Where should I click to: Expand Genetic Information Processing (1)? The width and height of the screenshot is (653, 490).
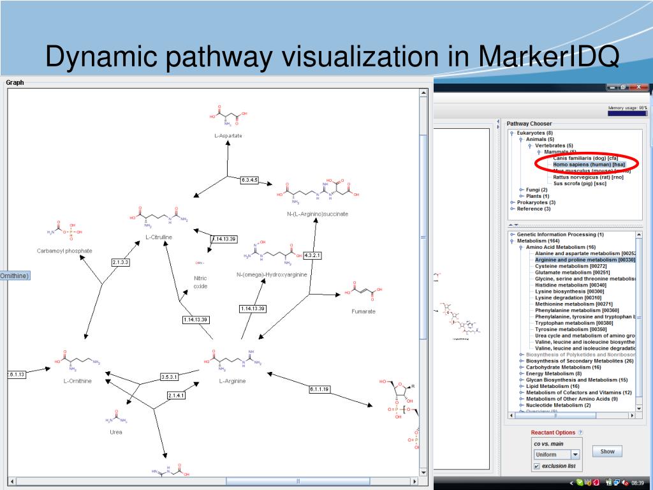[x=512, y=235]
